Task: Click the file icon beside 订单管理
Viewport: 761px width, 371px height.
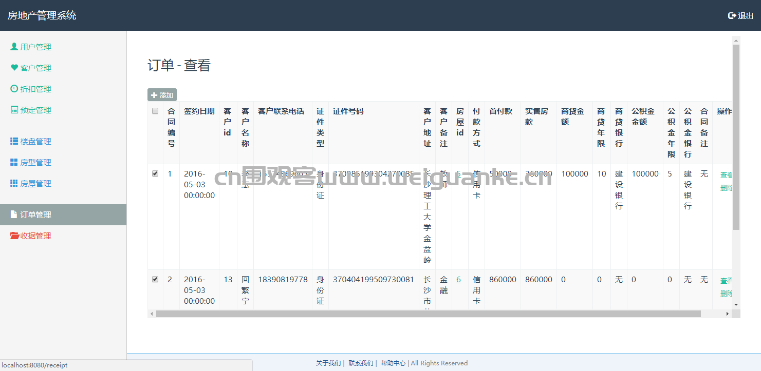Action: 14,214
